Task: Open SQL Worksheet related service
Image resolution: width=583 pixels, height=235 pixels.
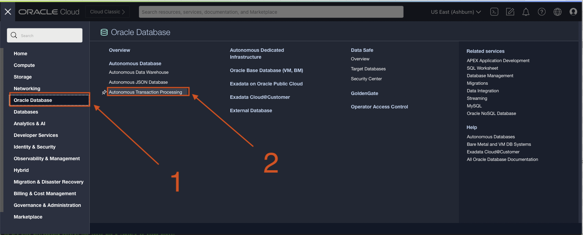Action: coord(482,68)
